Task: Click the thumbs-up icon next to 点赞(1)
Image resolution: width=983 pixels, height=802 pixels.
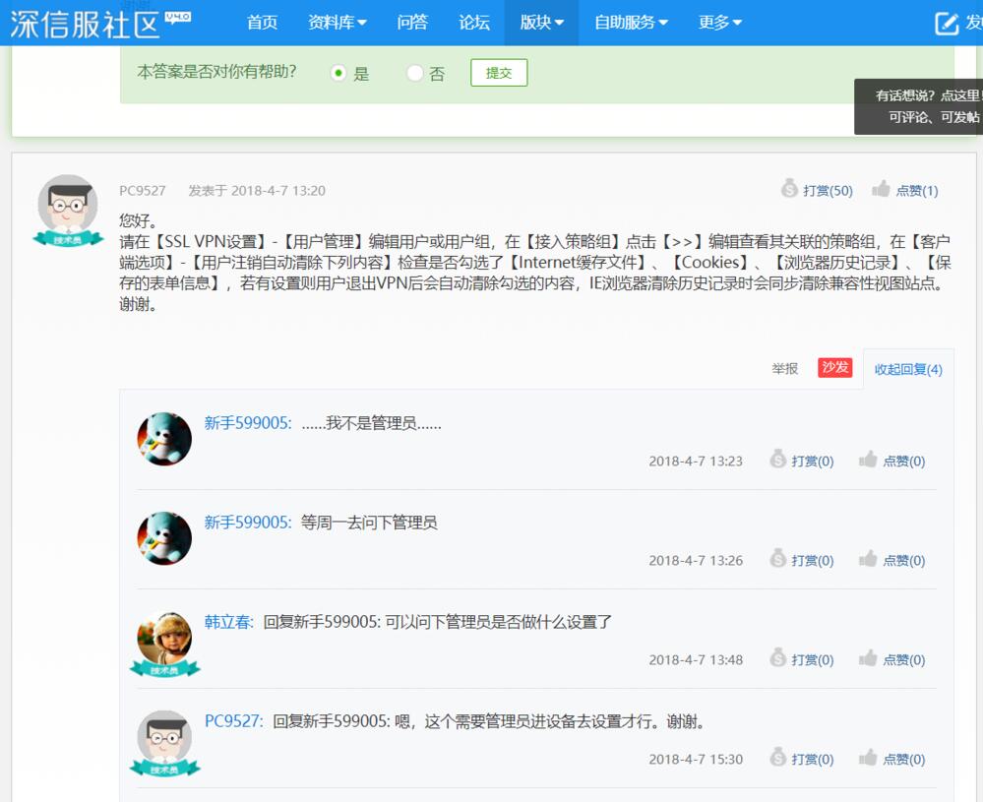Action: pyautogui.click(x=881, y=189)
